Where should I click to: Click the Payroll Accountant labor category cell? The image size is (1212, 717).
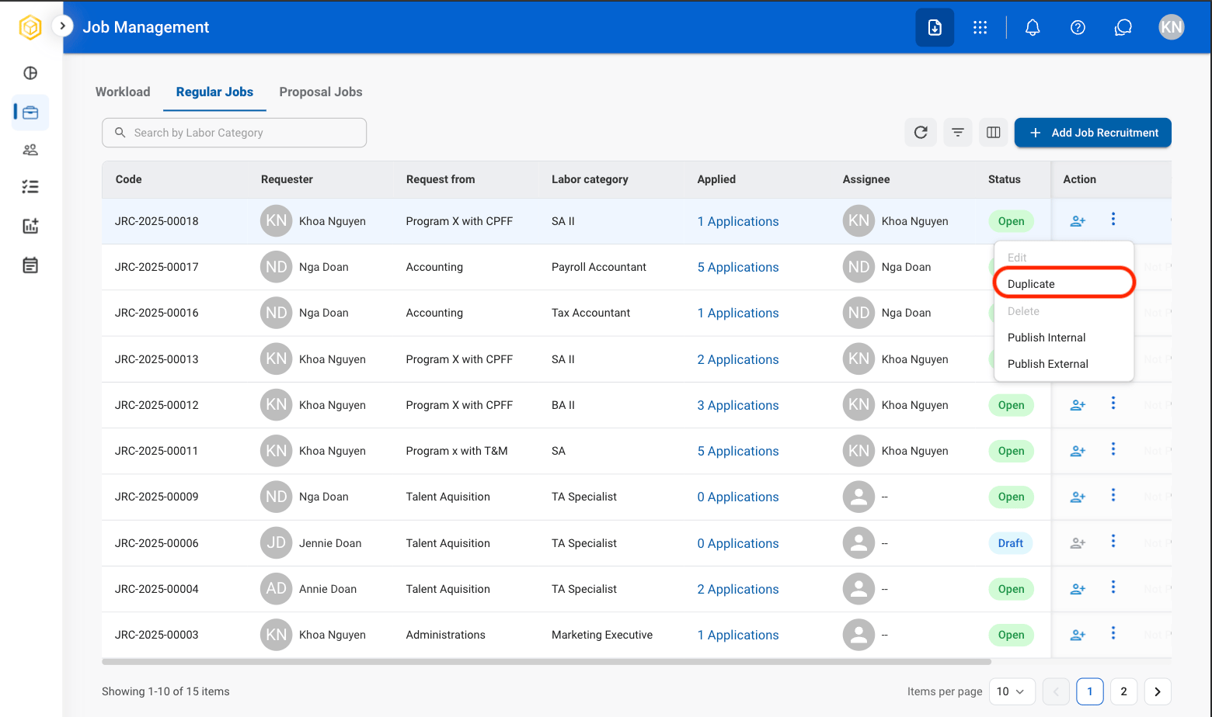(599, 267)
